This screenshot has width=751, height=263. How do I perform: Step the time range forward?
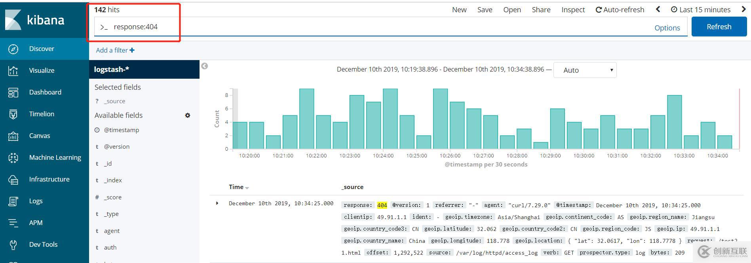743,9
